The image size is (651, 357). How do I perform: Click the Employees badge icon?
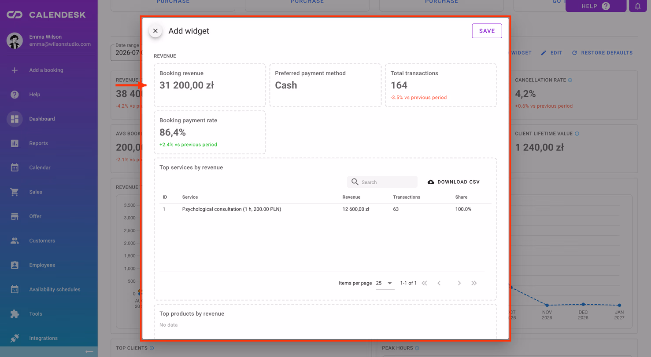click(x=15, y=265)
